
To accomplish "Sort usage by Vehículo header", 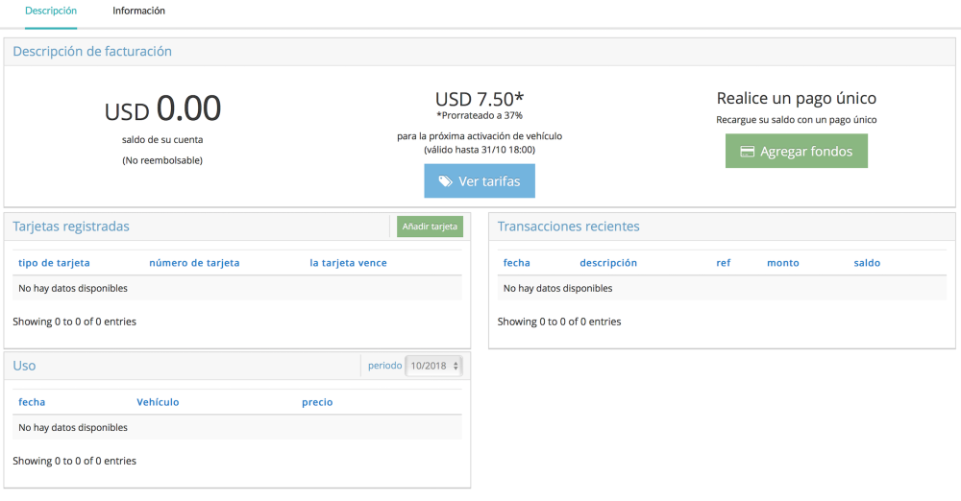I will tap(158, 402).
